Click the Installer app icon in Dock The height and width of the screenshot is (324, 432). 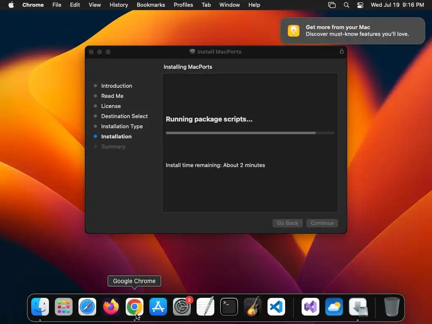pos(358,307)
